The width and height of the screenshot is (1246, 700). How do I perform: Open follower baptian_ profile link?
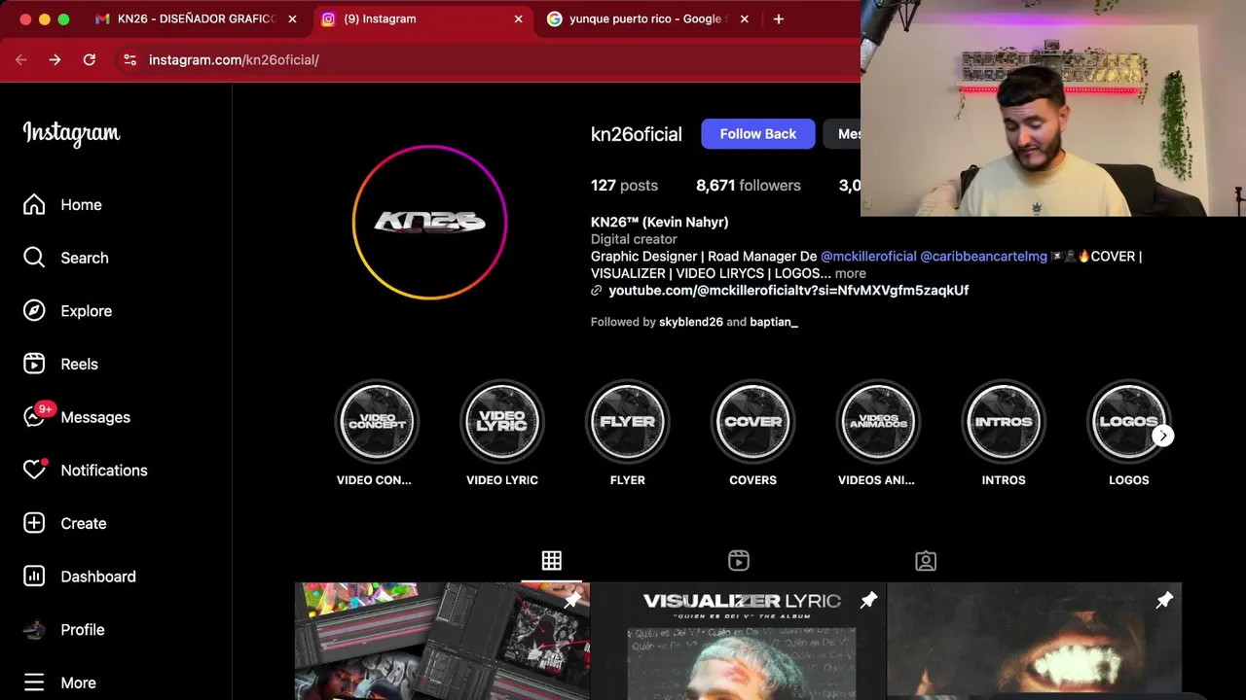[774, 322]
